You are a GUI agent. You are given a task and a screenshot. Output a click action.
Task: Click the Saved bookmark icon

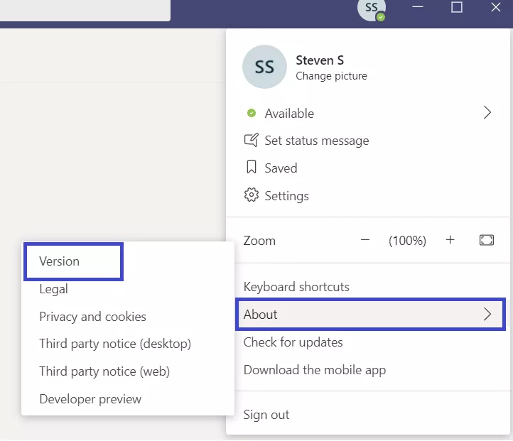[252, 167]
